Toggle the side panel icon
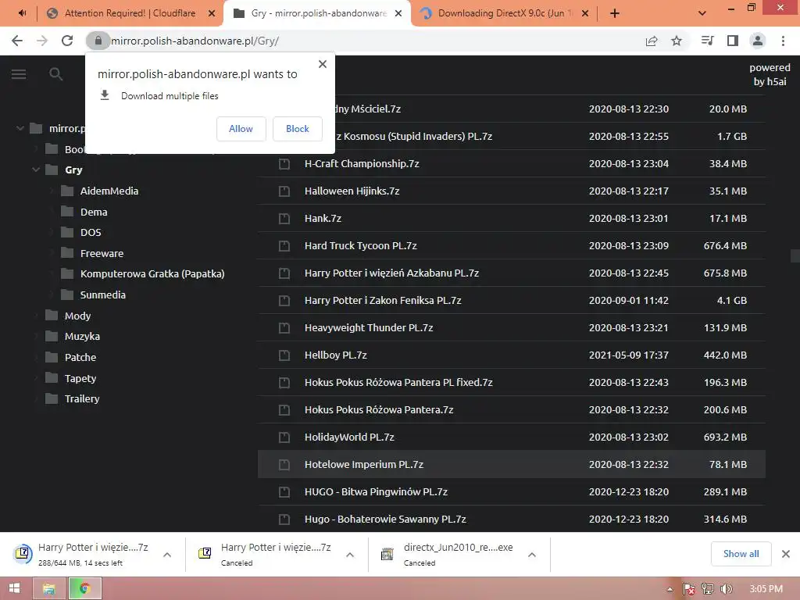The height and width of the screenshot is (600, 800). (x=733, y=41)
